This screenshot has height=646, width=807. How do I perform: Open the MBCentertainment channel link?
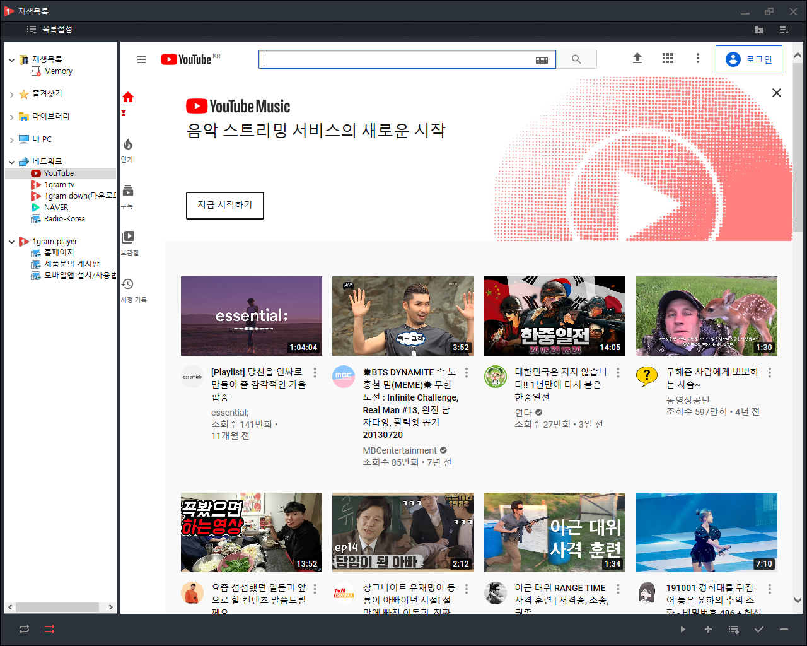tap(400, 450)
